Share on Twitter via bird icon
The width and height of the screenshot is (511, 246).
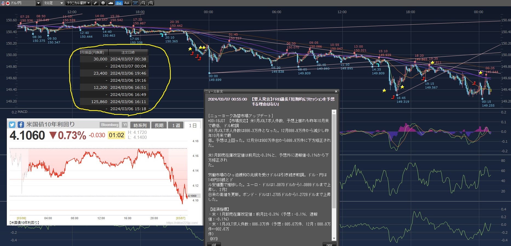point(12,125)
